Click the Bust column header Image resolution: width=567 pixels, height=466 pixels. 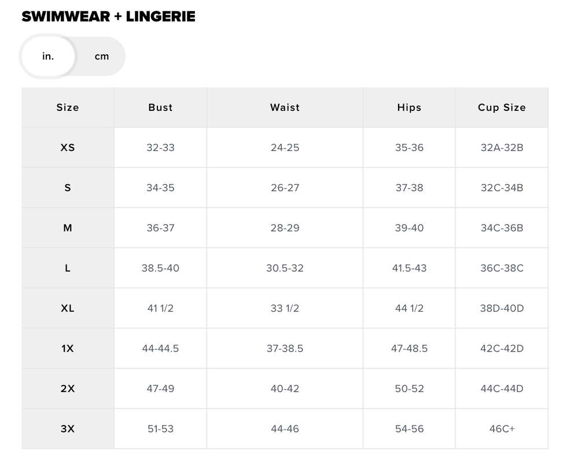click(160, 108)
